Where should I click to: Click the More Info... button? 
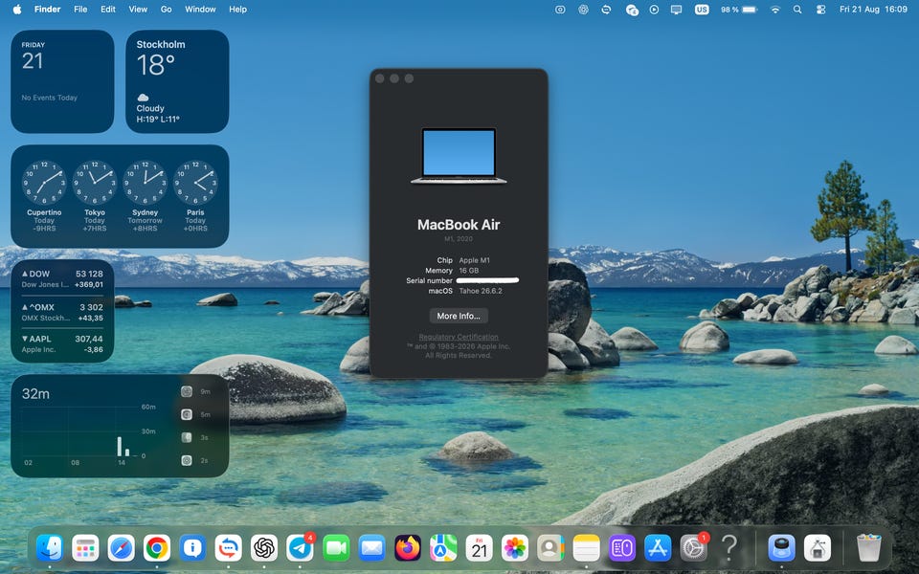459,316
